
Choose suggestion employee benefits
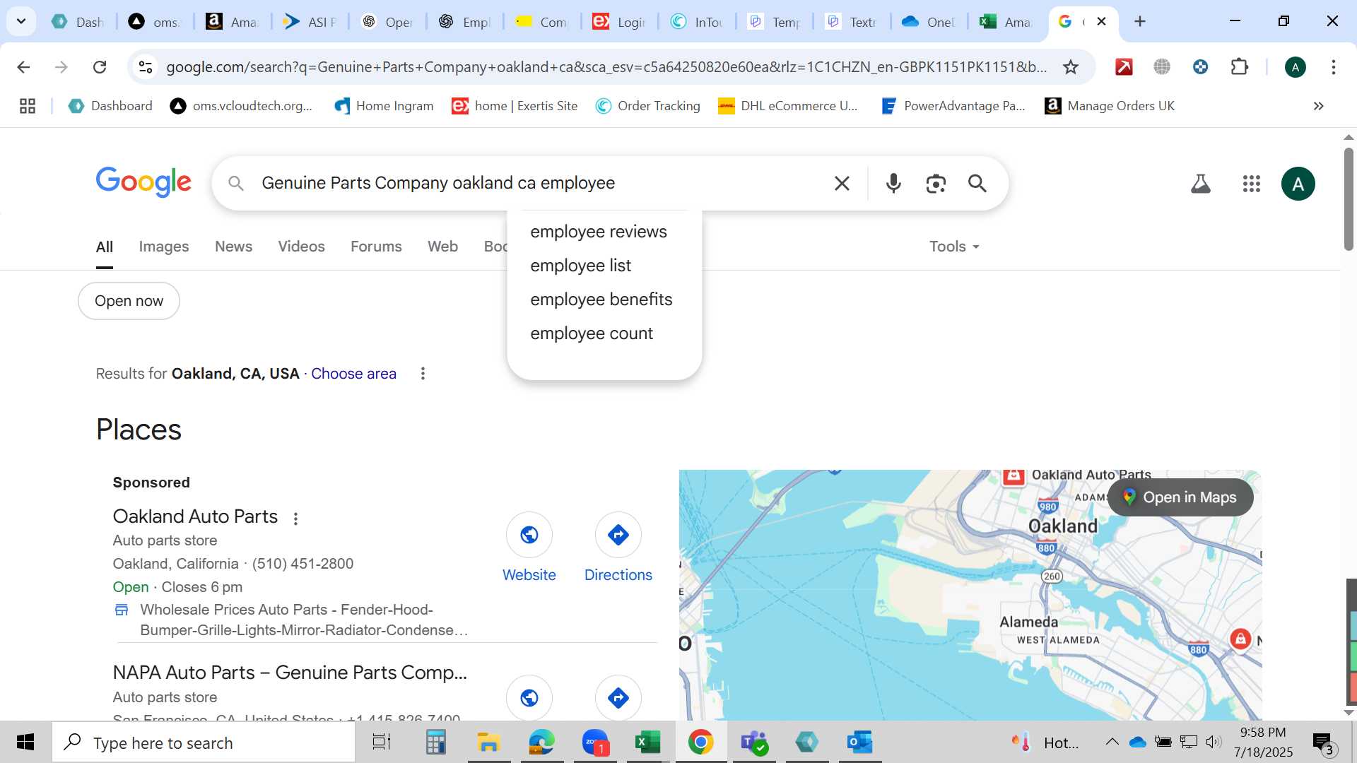pyautogui.click(x=601, y=300)
